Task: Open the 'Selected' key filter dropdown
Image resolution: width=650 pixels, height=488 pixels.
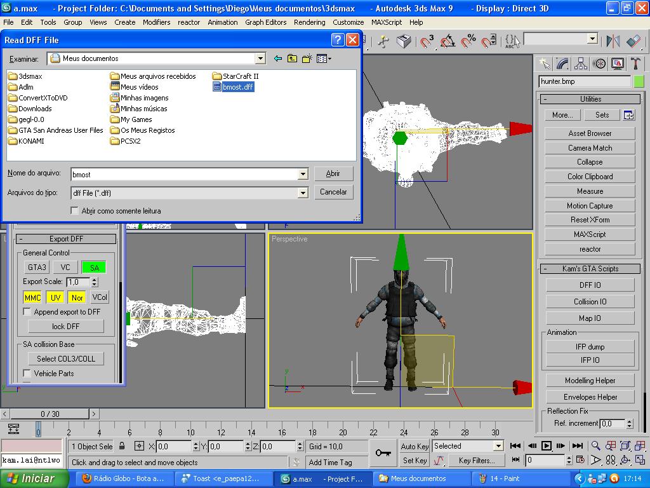Action: [x=498, y=446]
